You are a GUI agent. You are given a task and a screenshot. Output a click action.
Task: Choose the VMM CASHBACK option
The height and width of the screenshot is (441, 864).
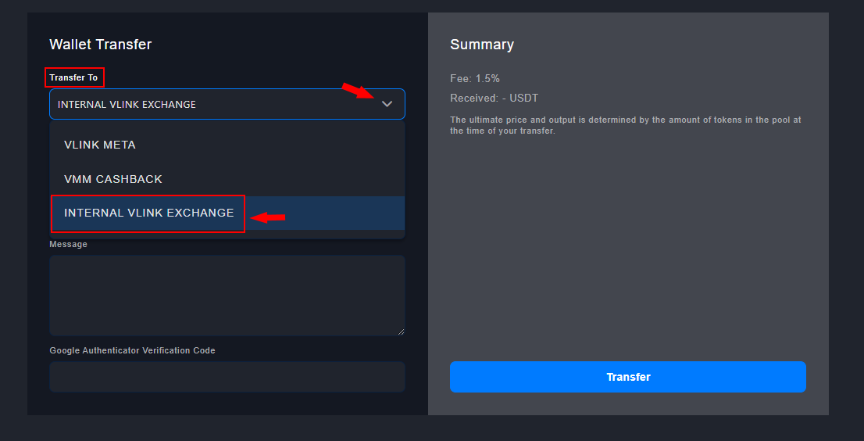[x=113, y=179]
